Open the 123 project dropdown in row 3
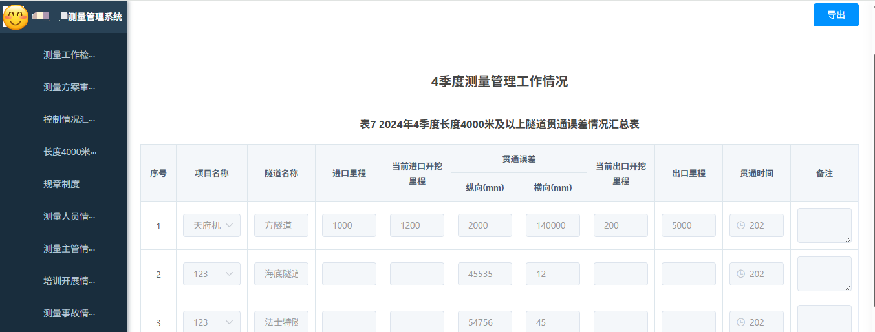The height and width of the screenshot is (332, 875). (x=211, y=322)
